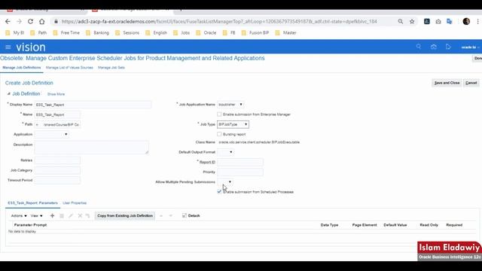Click Save and Close button
The image size is (482, 271).
pos(447,83)
